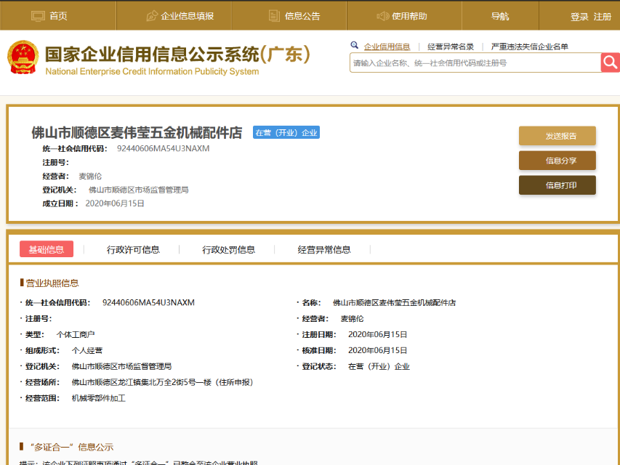Open the 导航 menu item
The height and width of the screenshot is (465, 620).
[x=500, y=16]
